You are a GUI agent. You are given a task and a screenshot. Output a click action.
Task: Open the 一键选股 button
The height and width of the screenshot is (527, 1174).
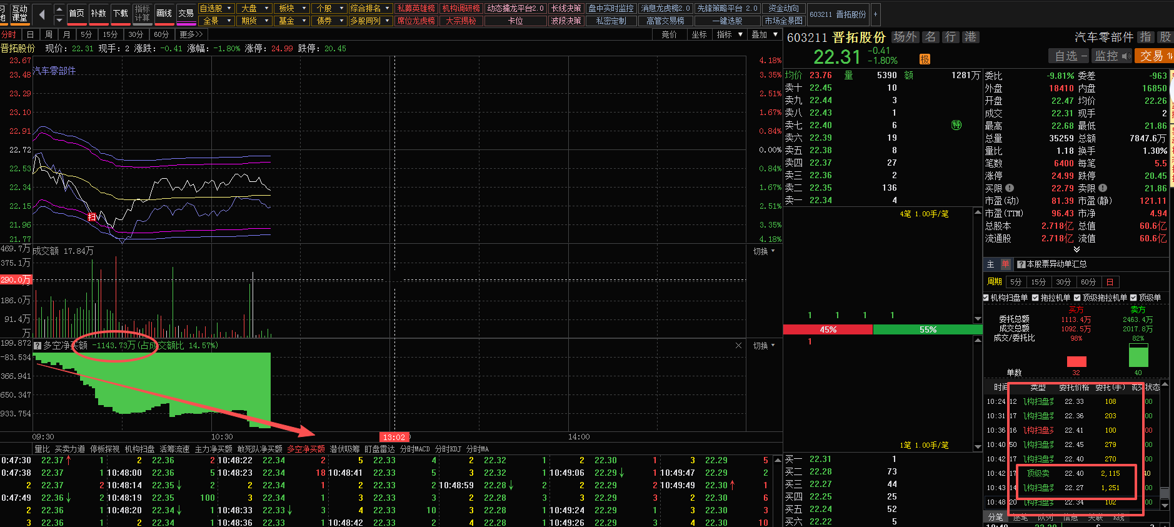(x=727, y=21)
